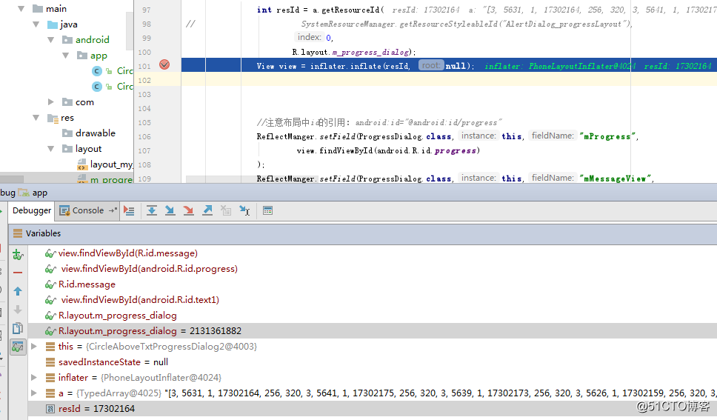Screen dimensions: 717x420
Task: Select watch view.findViewById(android.R.id.progress)
Action: point(149,269)
